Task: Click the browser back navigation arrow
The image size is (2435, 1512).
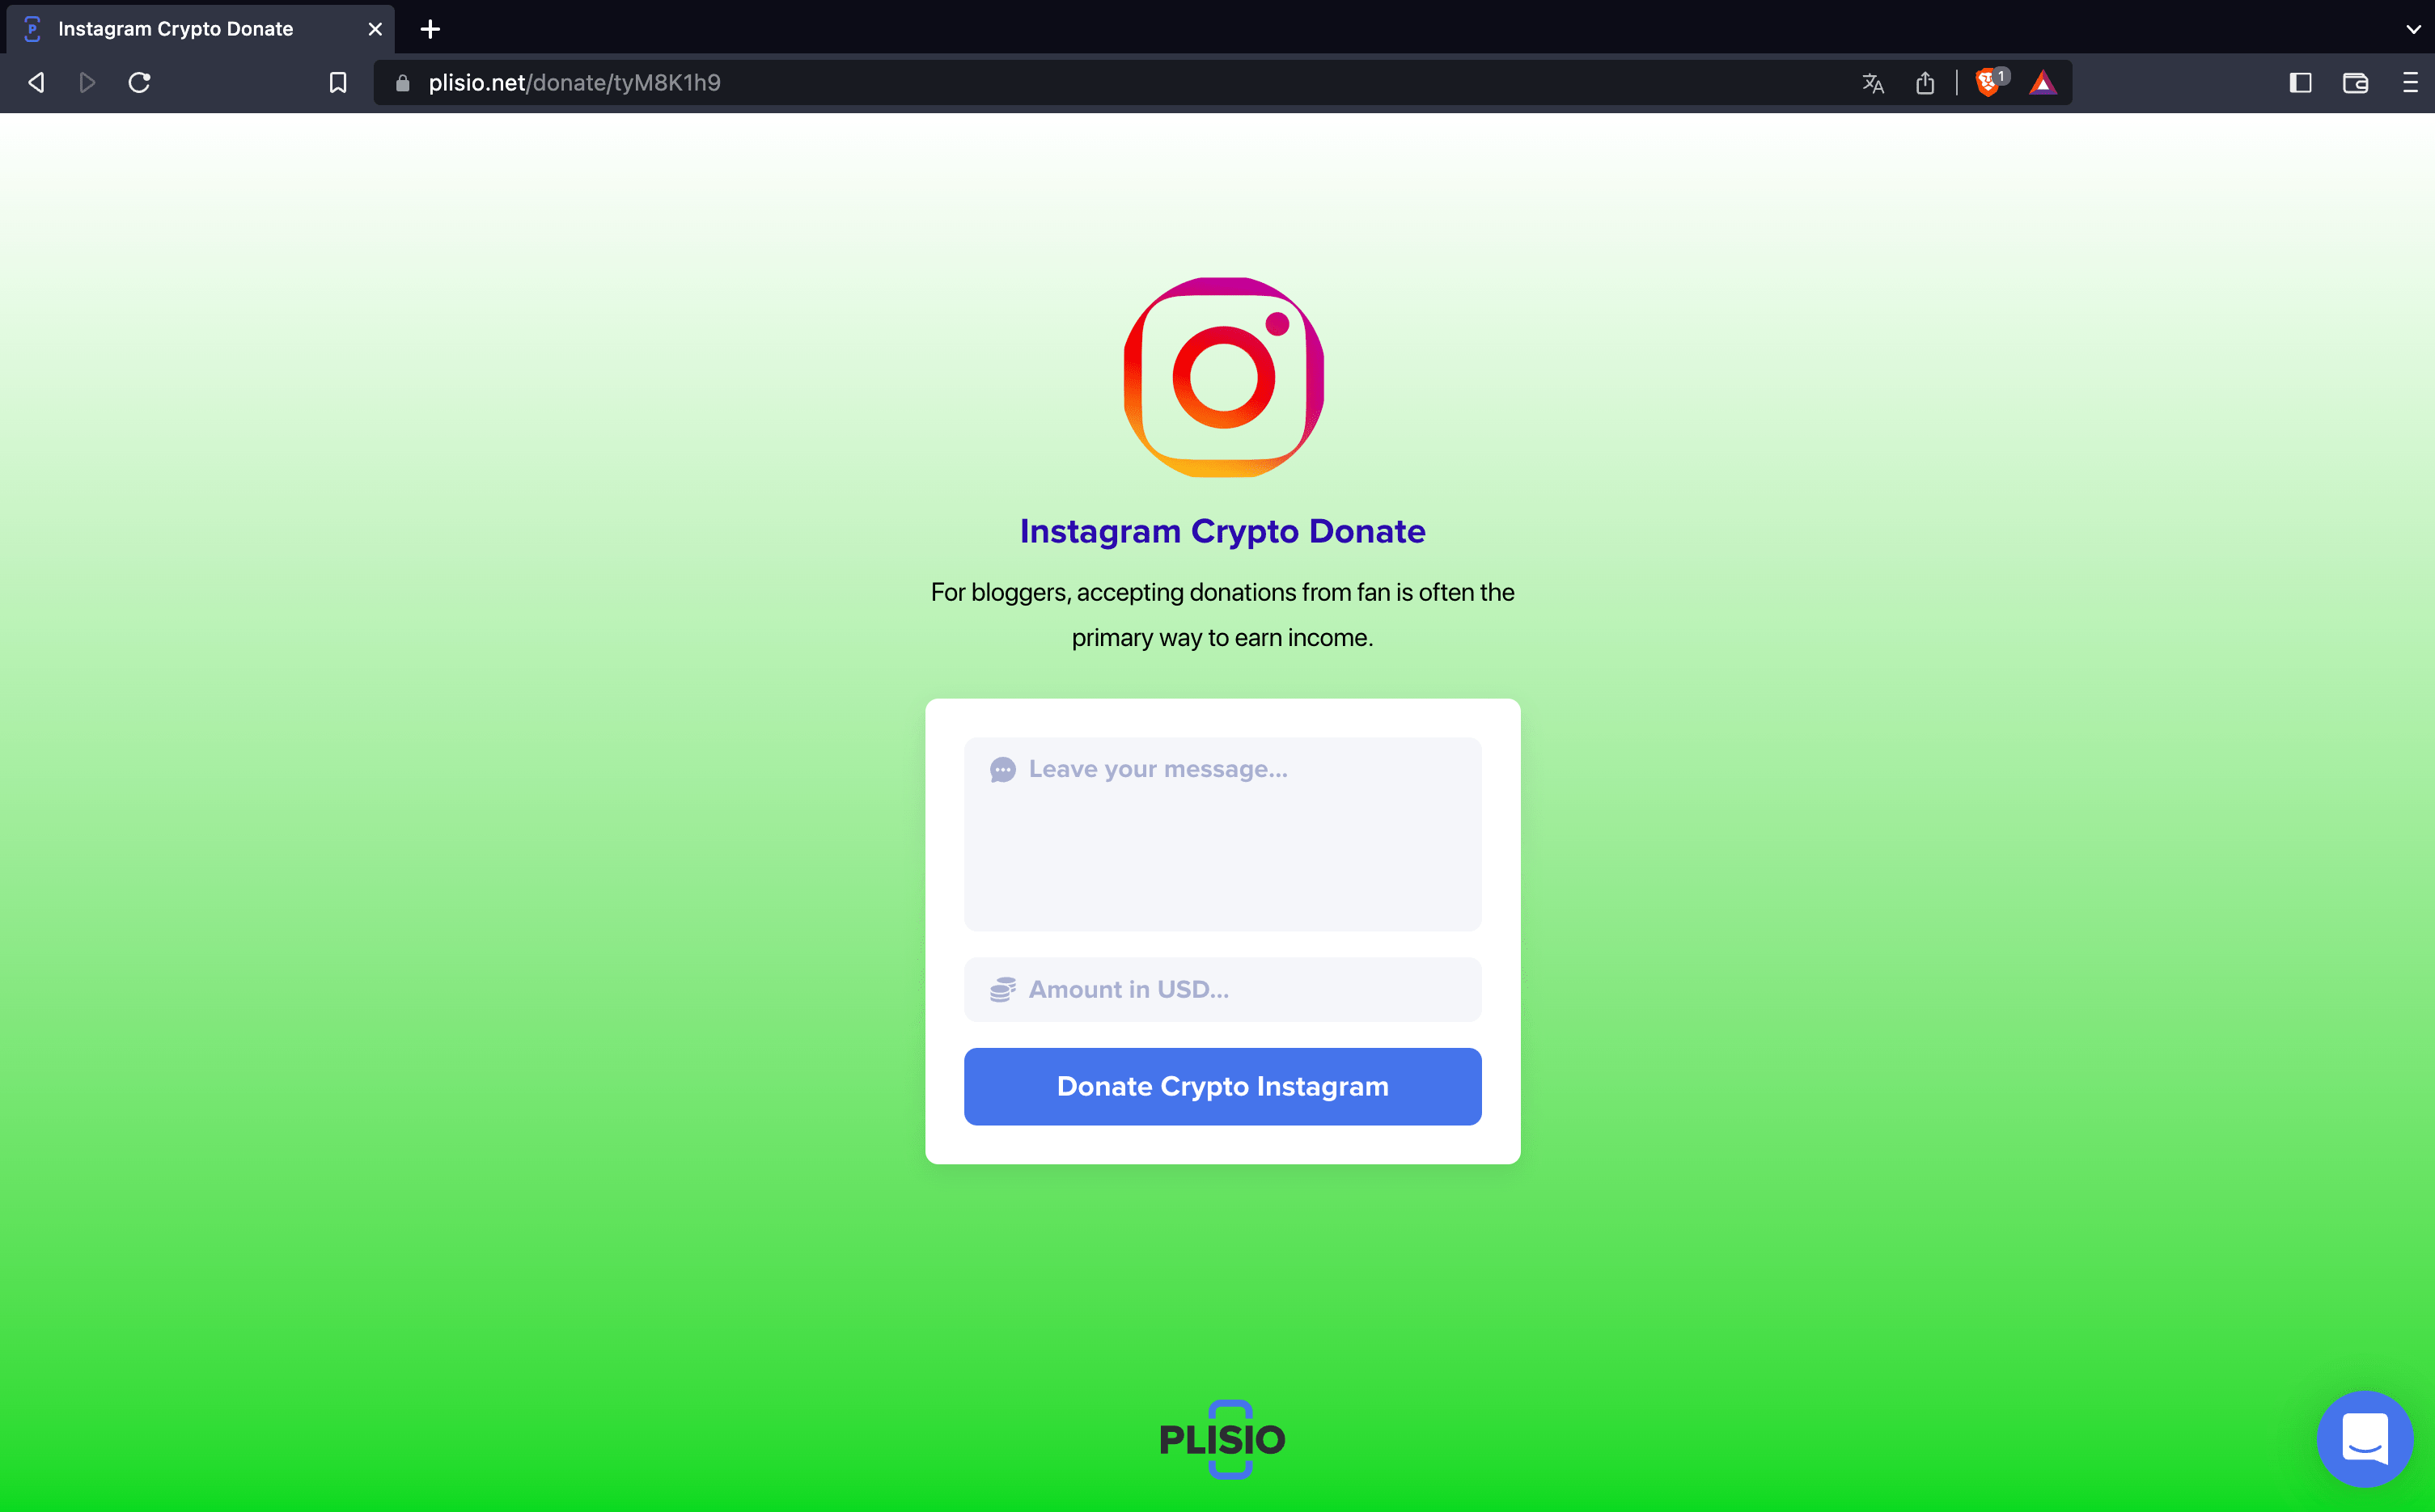Action: click(x=35, y=82)
